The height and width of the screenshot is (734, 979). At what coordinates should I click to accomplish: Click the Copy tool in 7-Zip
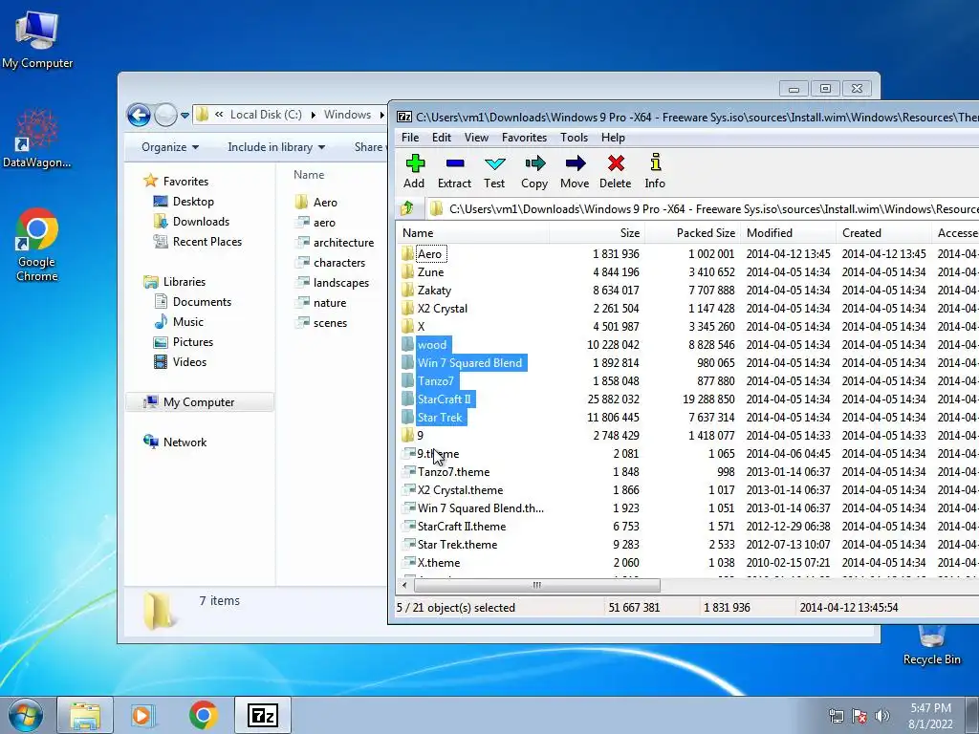534,171
